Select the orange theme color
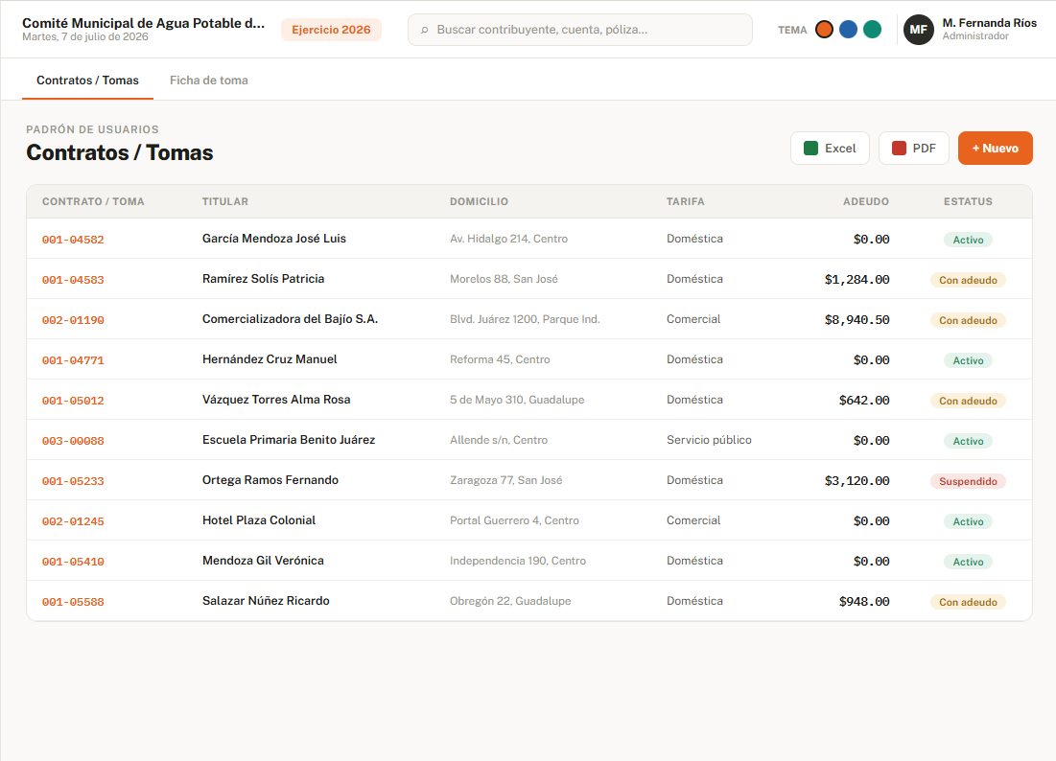Screen dimensions: 1056x761 [x=824, y=30]
